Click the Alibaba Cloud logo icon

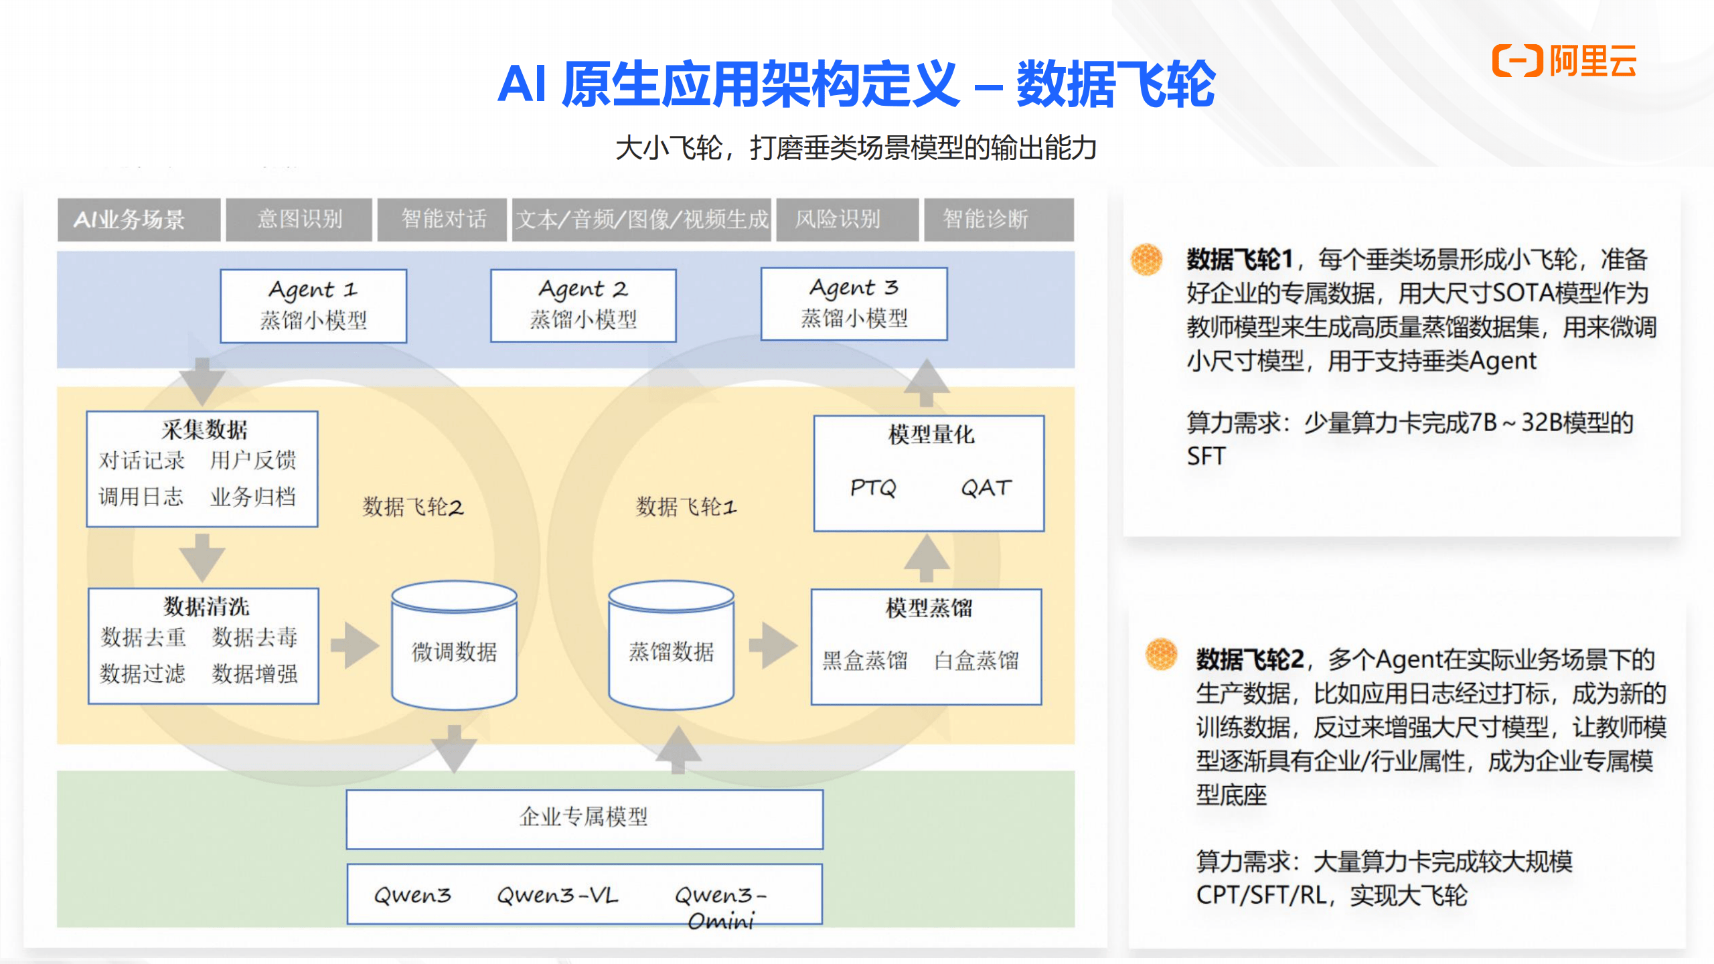(x=1517, y=62)
